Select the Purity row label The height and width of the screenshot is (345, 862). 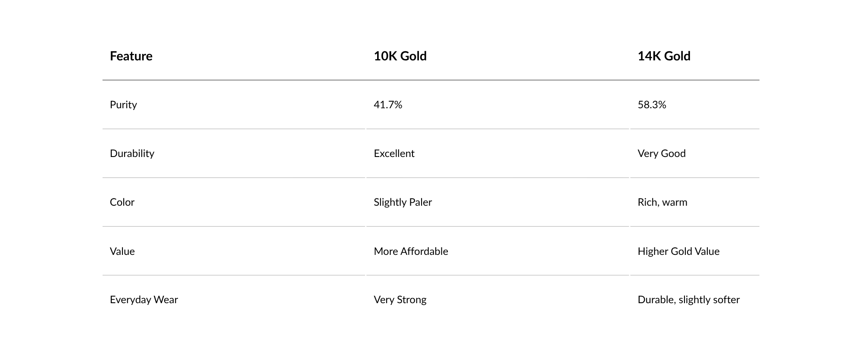click(x=123, y=105)
